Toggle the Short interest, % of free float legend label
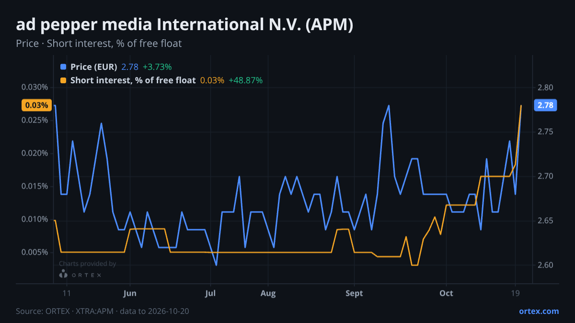The height and width of the screenshot is (323, 575). coord(133,80)
